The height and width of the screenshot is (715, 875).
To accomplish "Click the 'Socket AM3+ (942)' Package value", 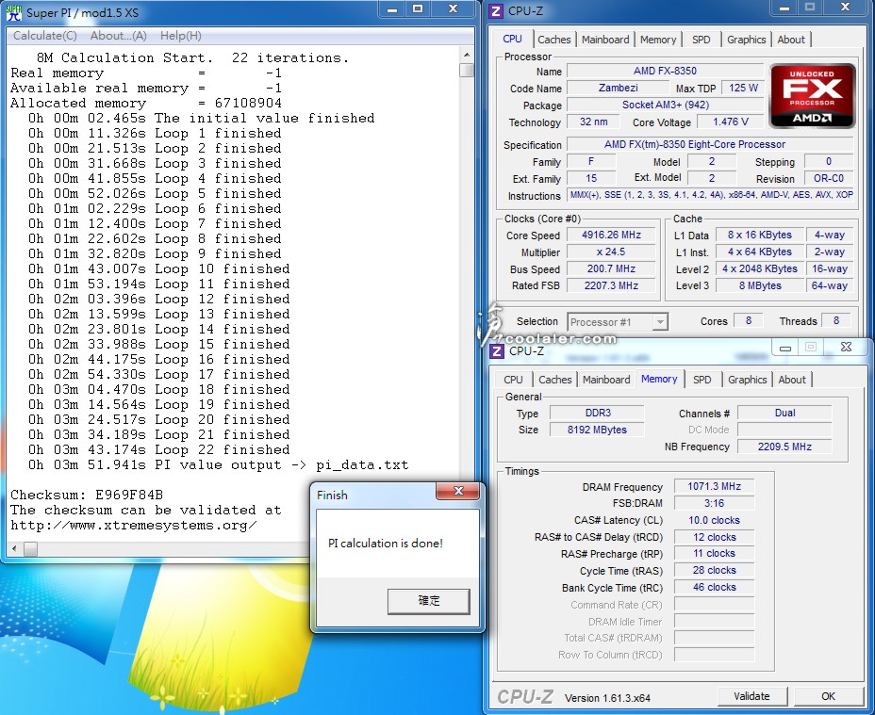I will click(x=665, y=105).
